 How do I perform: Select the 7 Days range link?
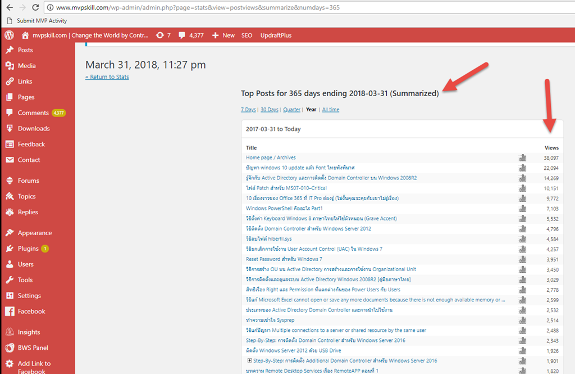248,110
